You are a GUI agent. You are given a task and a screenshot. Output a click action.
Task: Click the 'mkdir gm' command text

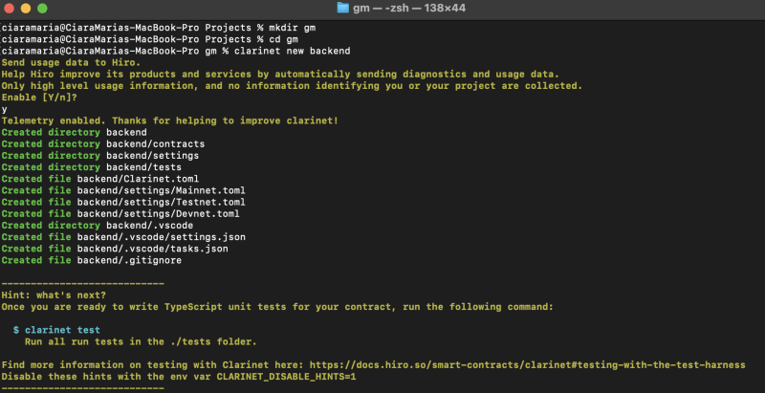[293, 28]
